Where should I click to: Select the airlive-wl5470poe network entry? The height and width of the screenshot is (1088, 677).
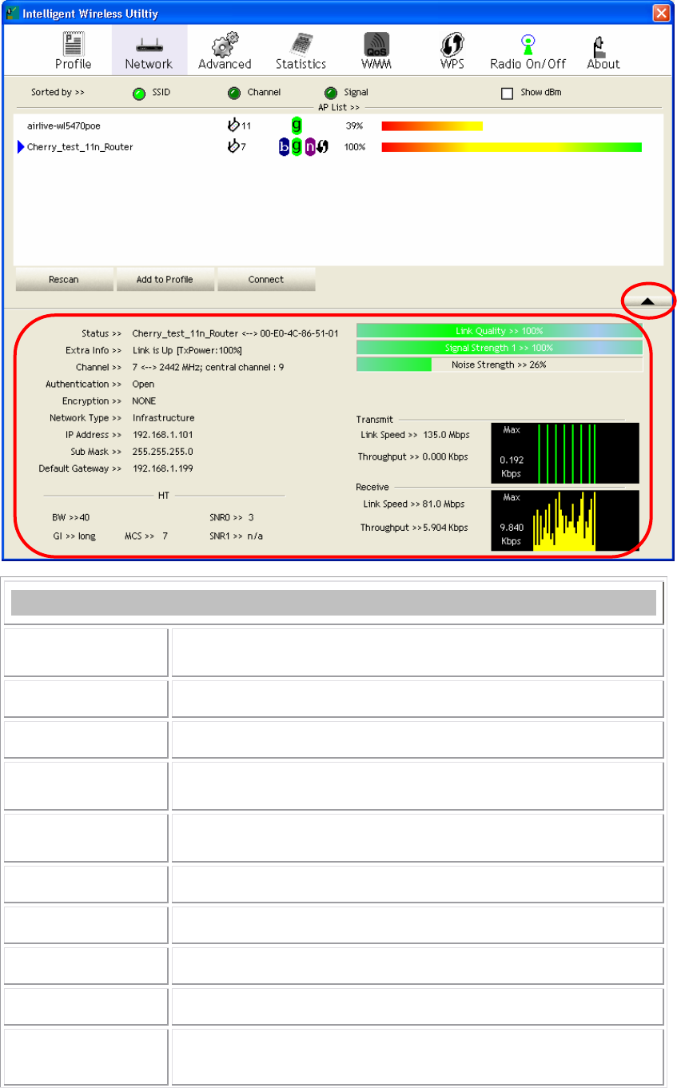click(x=64, y=126)
